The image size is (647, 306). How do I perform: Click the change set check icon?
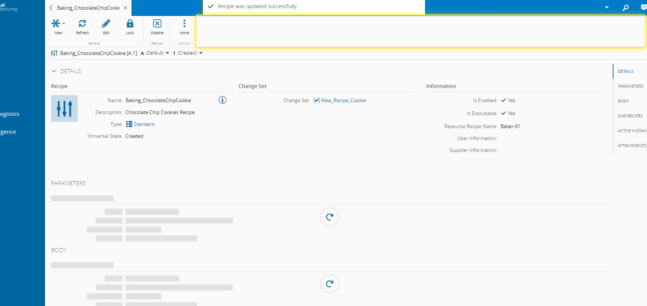[317, 100]
